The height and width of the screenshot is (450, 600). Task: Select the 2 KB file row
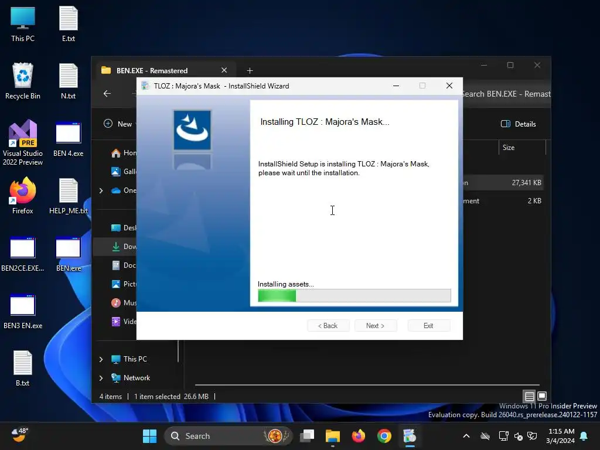tap(502, 200)
